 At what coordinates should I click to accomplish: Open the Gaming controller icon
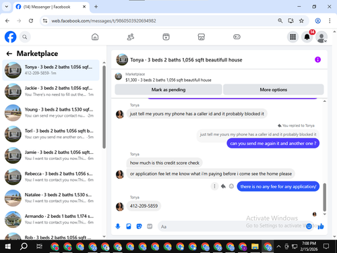point(237,37)
